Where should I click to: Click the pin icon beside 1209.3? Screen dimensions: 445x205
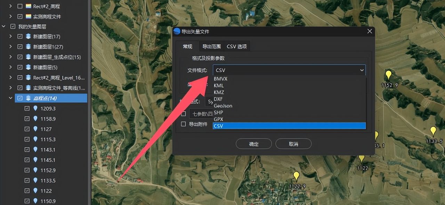click(x=35, y=108)
